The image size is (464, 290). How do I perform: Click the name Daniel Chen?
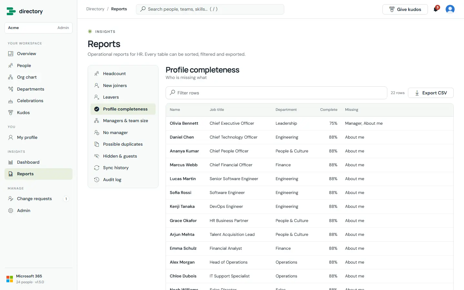pyautogui.click(x=182, y=137)
